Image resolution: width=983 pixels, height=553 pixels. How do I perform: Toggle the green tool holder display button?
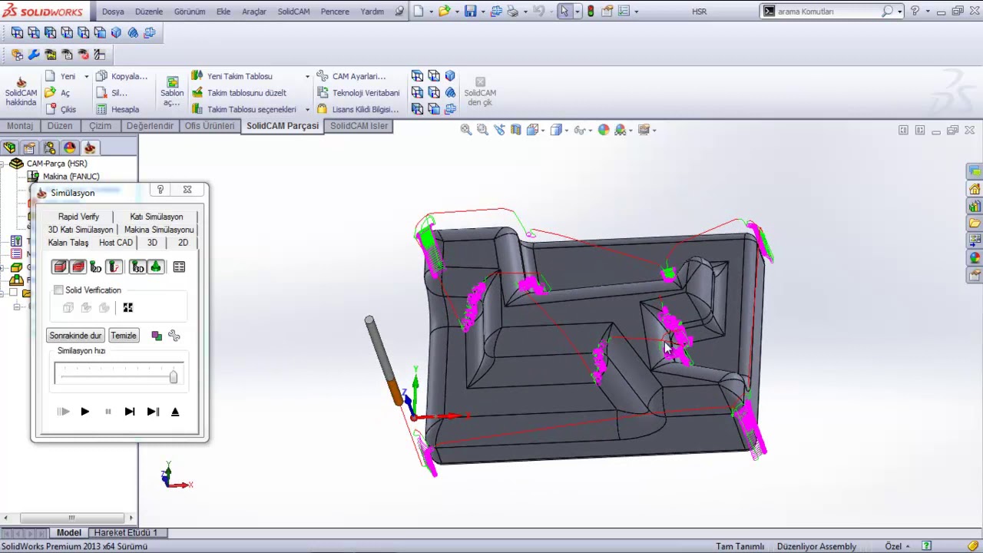coord(155,267)
